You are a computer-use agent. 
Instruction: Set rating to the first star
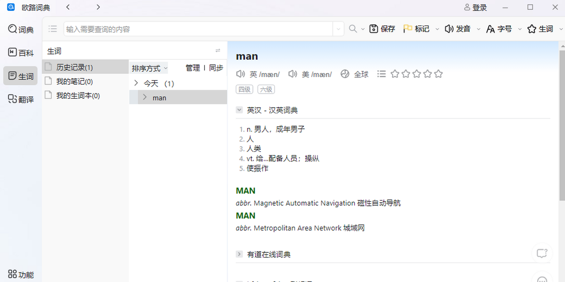395,74
